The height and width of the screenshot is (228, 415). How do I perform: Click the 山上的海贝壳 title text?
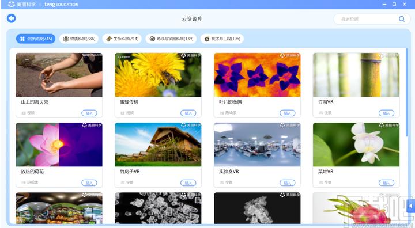[35, 102]
